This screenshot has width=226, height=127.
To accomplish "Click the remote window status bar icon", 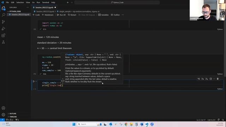I will point(2,120).
